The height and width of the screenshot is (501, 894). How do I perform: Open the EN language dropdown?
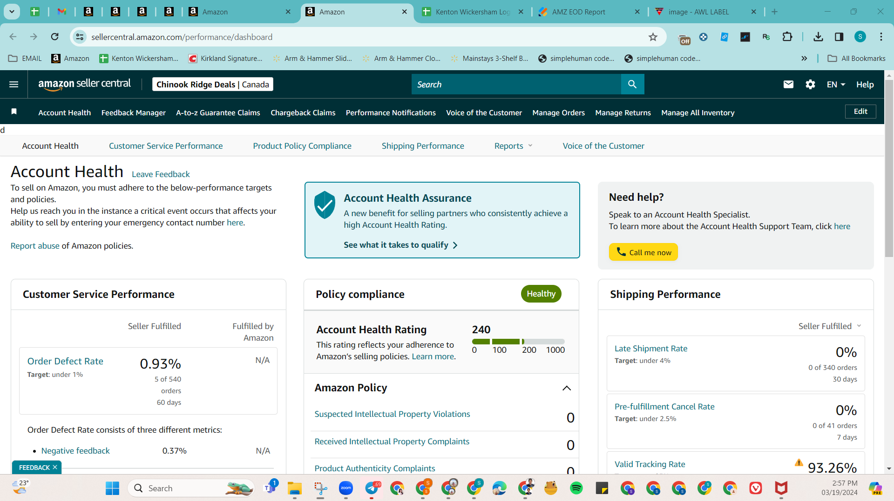pyautogui.click(x=836, y=84)
